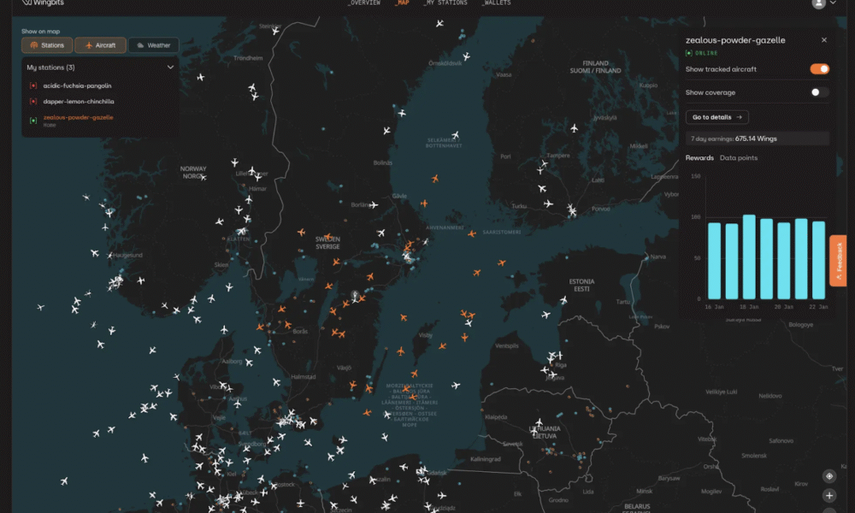This screenshot has width=855, height=513.
Task: Open the orange Feedback side button
Action: [838, 261]
